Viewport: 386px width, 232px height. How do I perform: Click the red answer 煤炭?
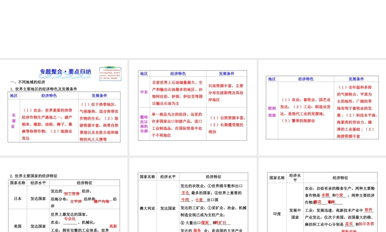click(205, 223)
